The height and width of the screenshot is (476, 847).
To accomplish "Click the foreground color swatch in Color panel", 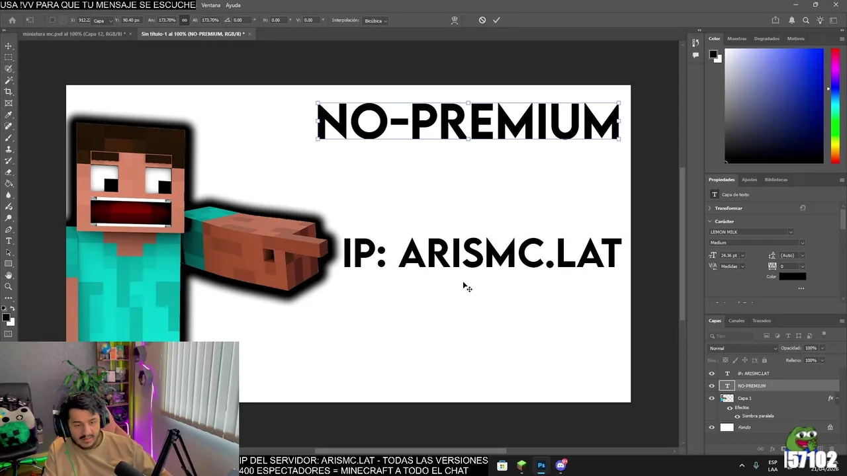I will (x=713, y=54).
